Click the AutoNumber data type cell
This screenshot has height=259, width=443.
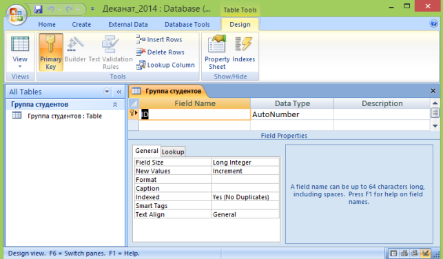click(x=292, y=114)
